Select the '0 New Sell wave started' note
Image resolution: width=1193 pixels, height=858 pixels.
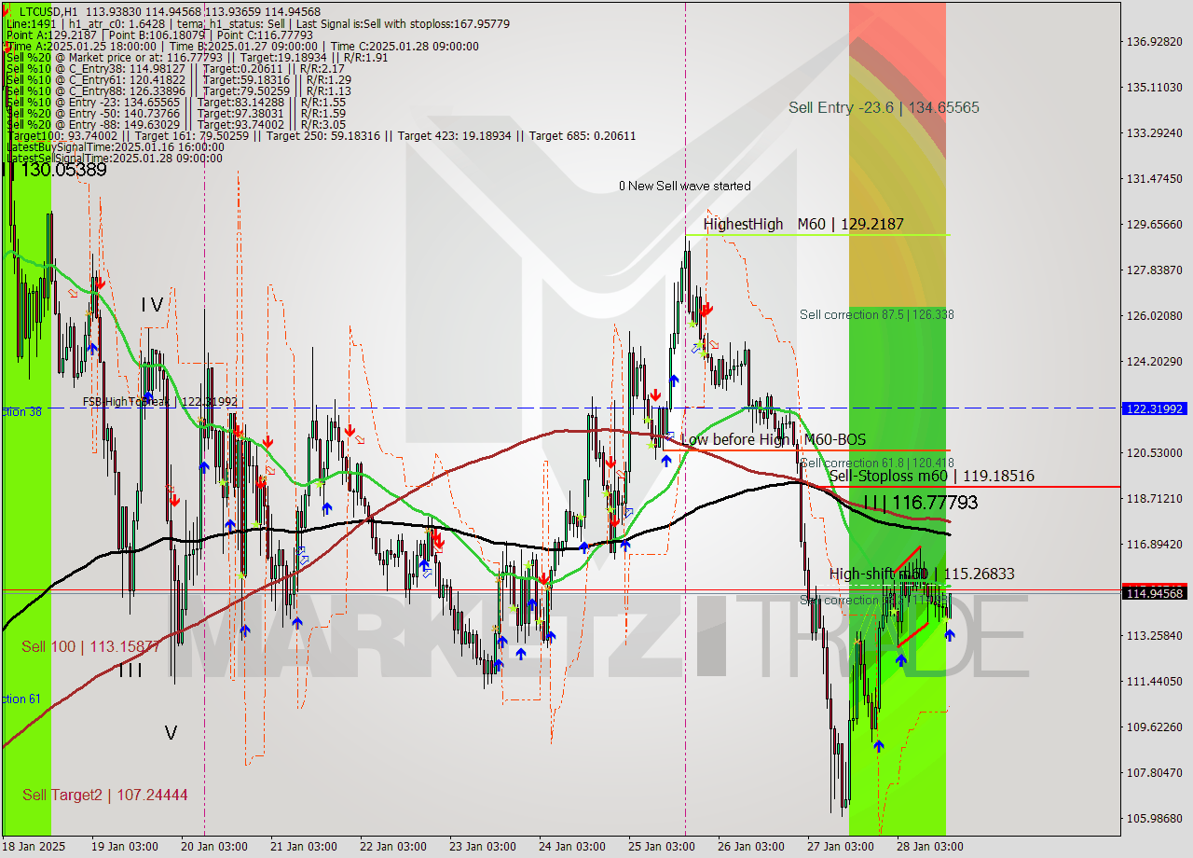pyautogui.click(x=684, y=186)
